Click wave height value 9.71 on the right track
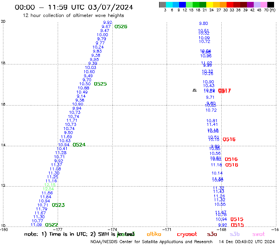The width and height of the screenshot is (279, 245). [x=210, y=98]
